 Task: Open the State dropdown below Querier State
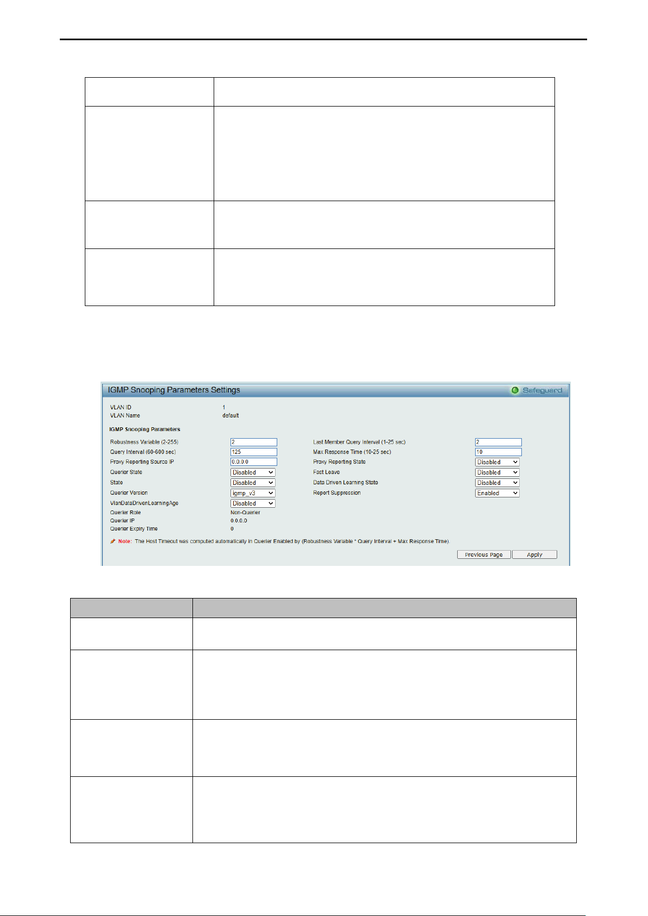tap(253, 483)
